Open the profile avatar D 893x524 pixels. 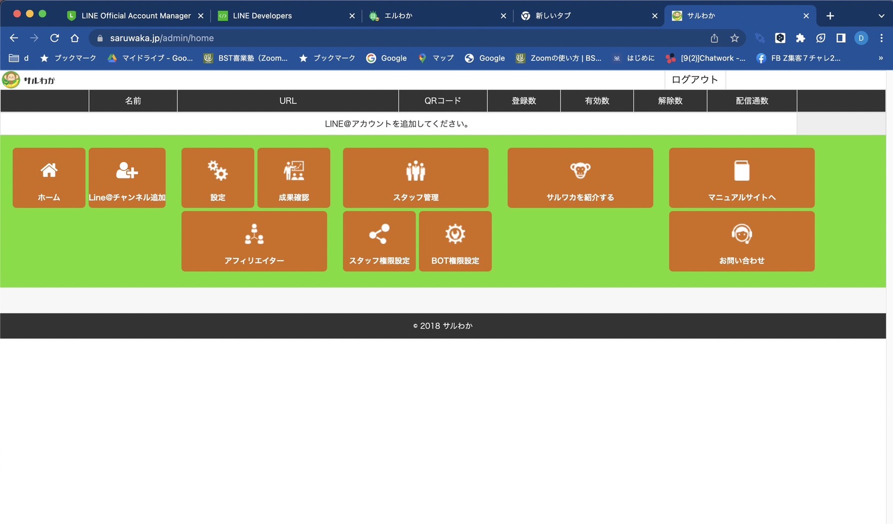861,38
